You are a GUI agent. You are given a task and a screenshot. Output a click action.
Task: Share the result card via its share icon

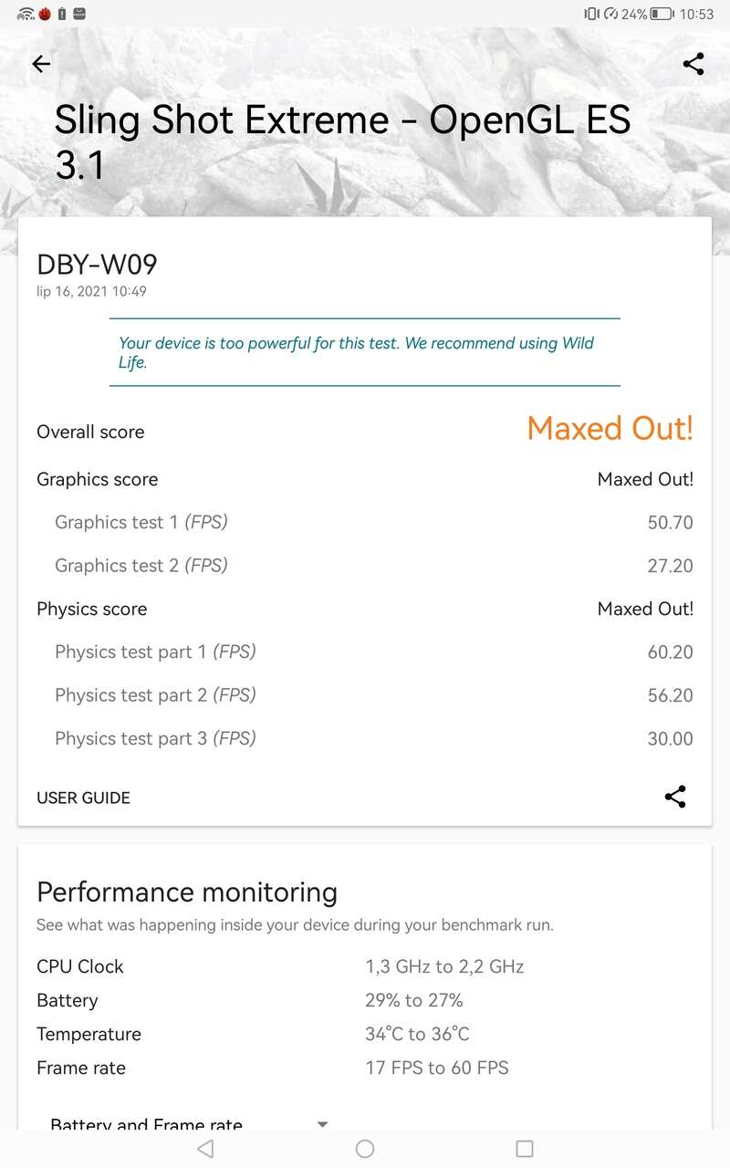pyautogui.click(x=675, y=797)
